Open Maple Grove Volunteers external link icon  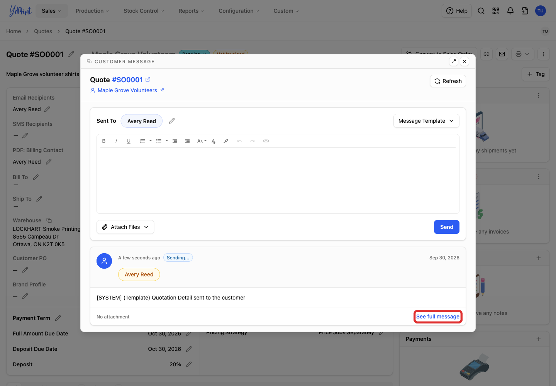(162, 90)
